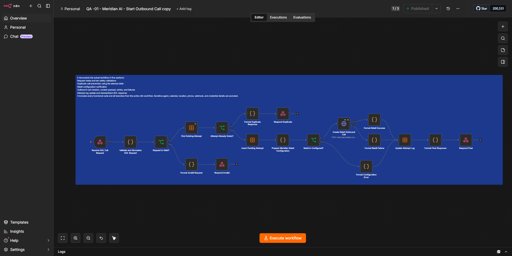Click the Update Attempt Log node
Viewport: 512px width, 256px height.
pyautogui.click(x=405, y=140)
